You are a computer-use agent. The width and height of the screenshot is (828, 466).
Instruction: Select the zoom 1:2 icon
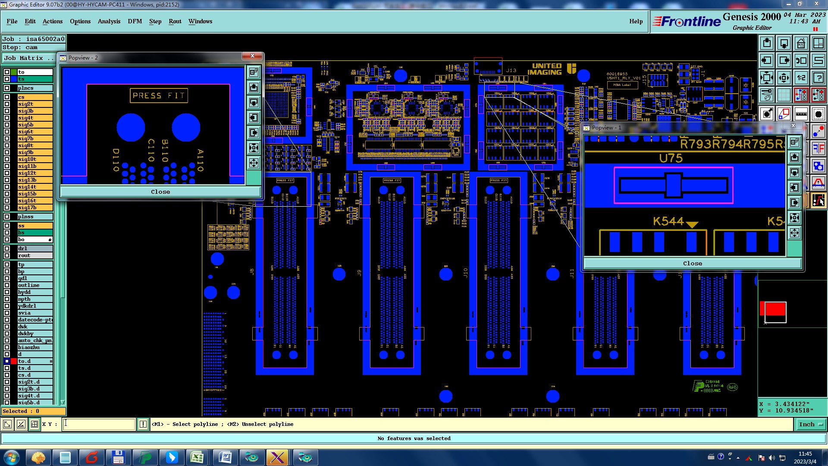(801, 78)
